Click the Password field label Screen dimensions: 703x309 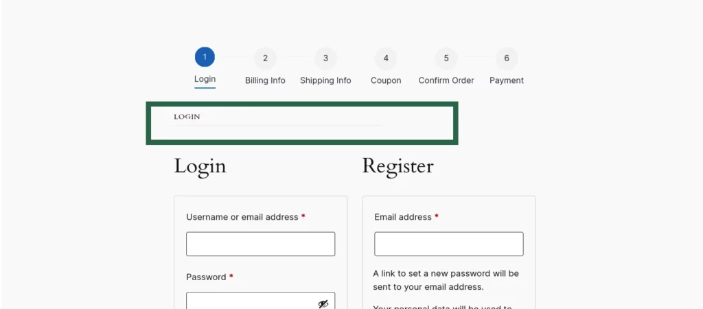coord(206,277)
